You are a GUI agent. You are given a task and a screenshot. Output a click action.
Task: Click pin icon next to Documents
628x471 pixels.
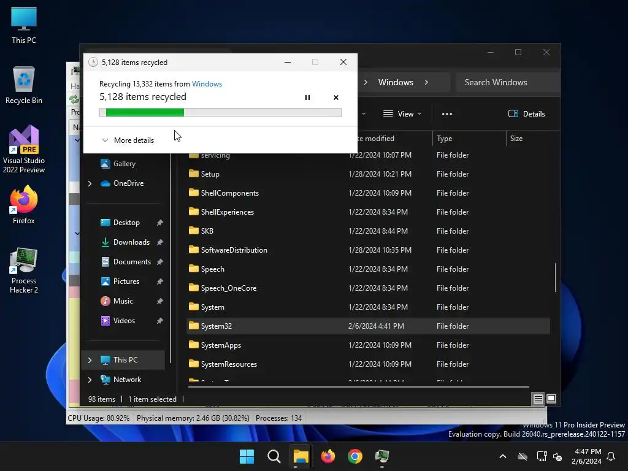point(160,262)
